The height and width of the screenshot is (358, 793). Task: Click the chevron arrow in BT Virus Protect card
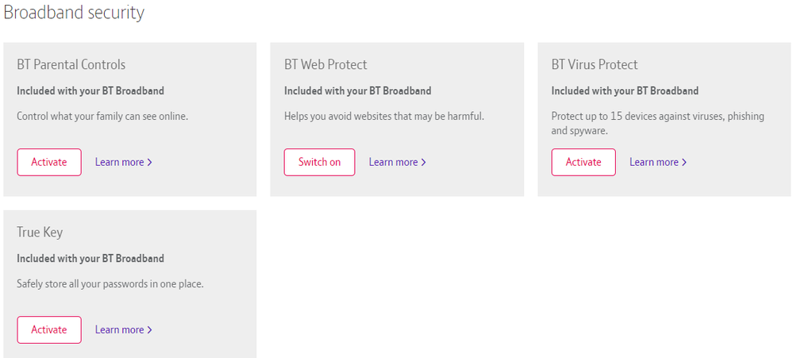[x=684, y=162]
